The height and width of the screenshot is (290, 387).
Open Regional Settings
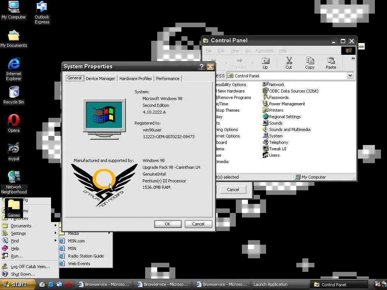pyautogui.click(x=282, y=117)
